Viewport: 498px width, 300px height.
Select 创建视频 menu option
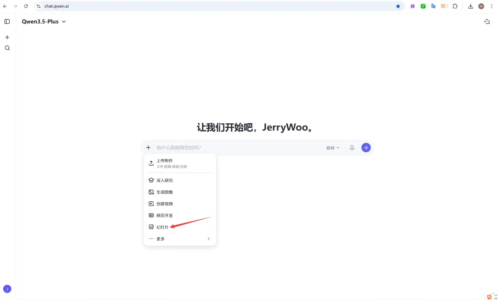tap(180, 204)
